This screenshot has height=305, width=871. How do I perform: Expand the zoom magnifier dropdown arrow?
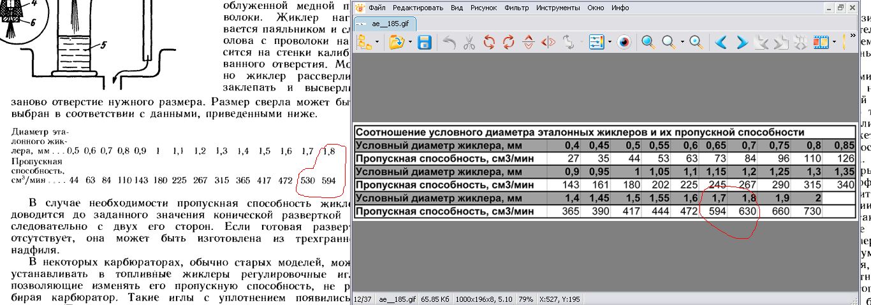coord(682,43)
